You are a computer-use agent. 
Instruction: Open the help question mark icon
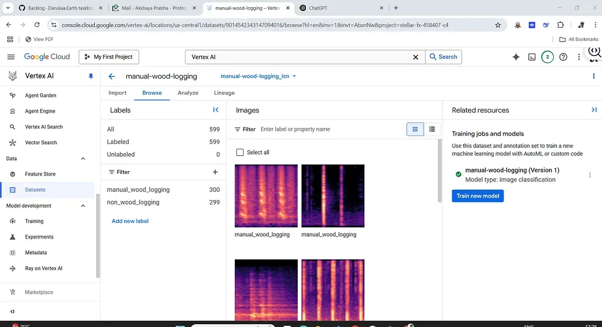pyautogui.click(x=563, y=57)
